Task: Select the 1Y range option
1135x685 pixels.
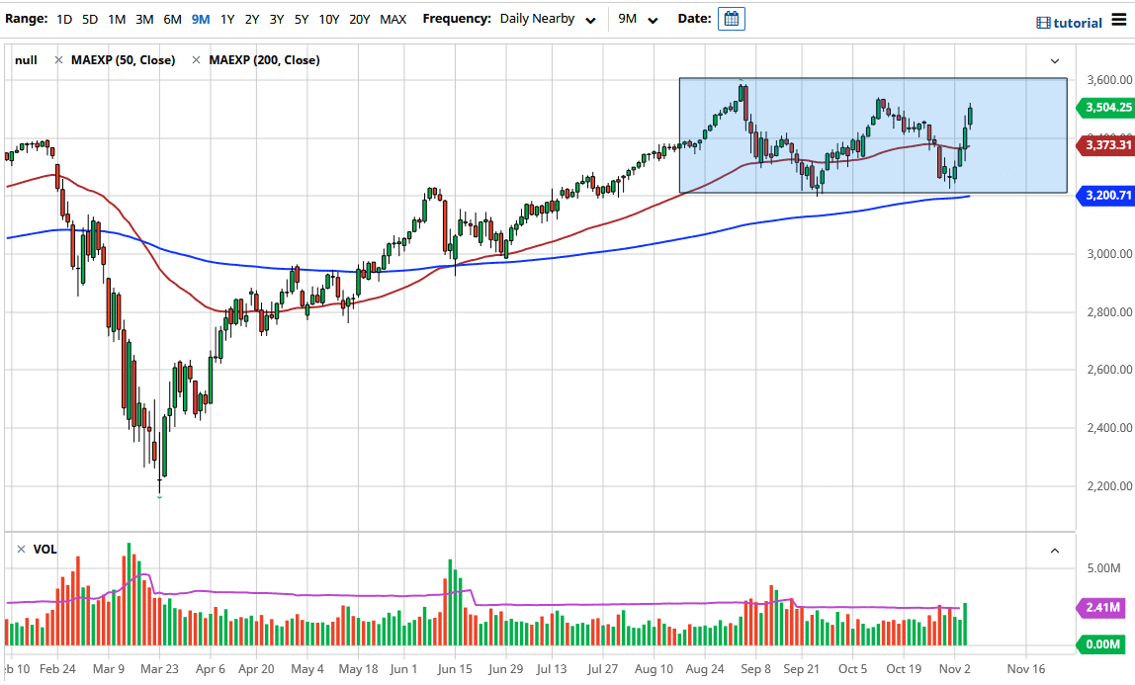Action: pyautogui.click(x=226, y=18)
